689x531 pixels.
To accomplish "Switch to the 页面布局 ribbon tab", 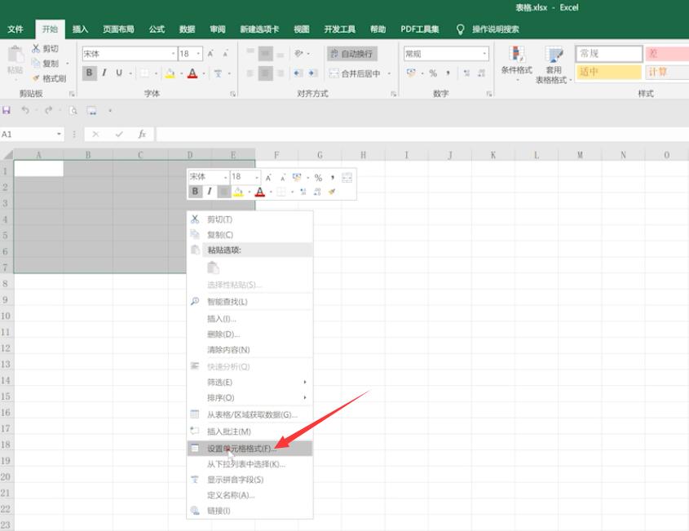I will [x=119, y=29].
